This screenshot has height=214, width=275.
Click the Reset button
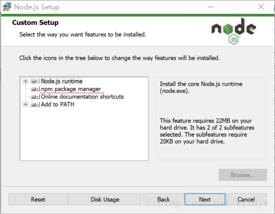pyautogui.click(x=38, y=199)
